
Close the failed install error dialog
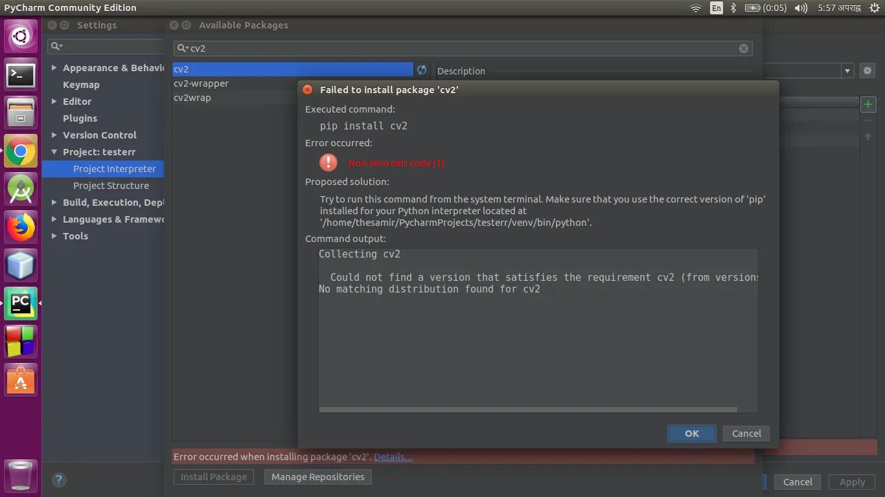click(308, 90)
